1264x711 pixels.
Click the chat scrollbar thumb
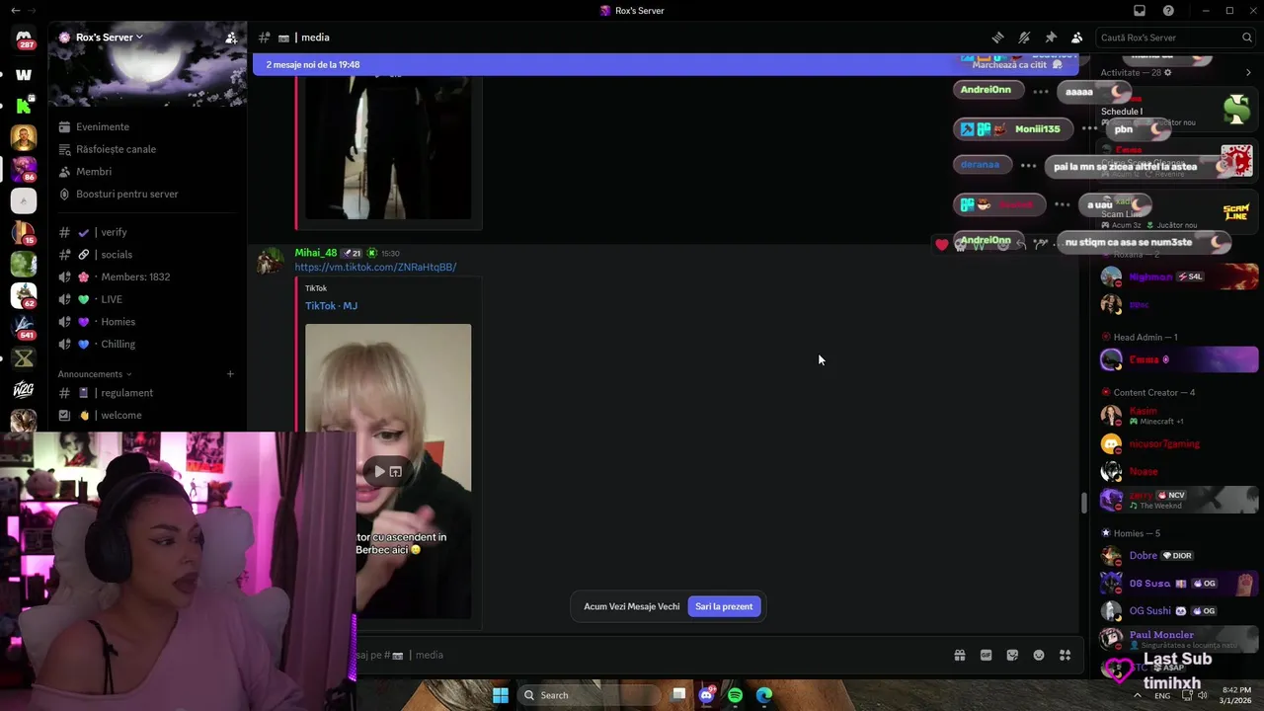[x=1084, y=503]
